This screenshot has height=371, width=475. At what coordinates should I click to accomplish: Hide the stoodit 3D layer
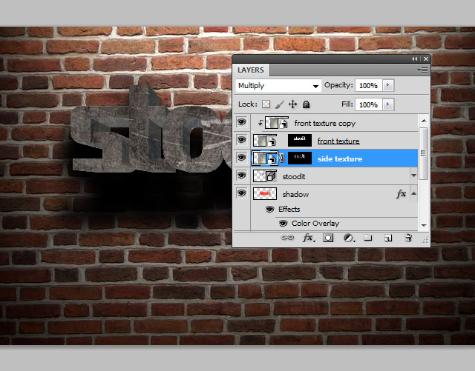click(x=241, y=176)
